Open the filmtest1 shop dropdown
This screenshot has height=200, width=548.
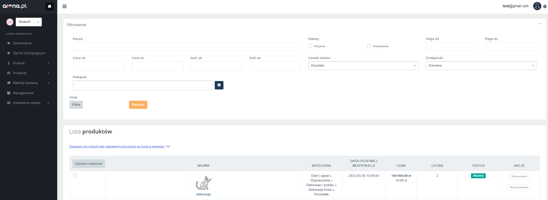point(29,22)
